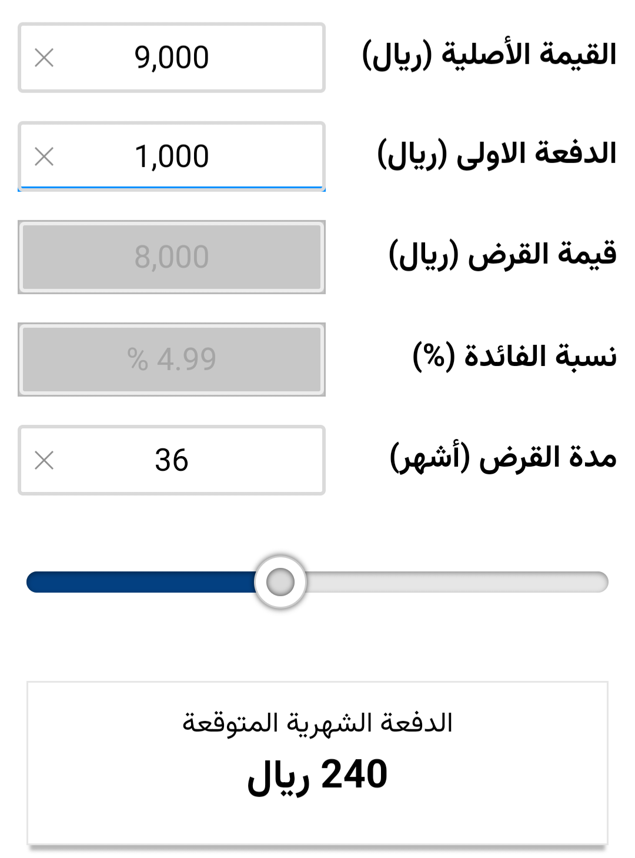Click the expected monthly payment result card
This screenshot has height=858, width=635.
pos(317,763)
